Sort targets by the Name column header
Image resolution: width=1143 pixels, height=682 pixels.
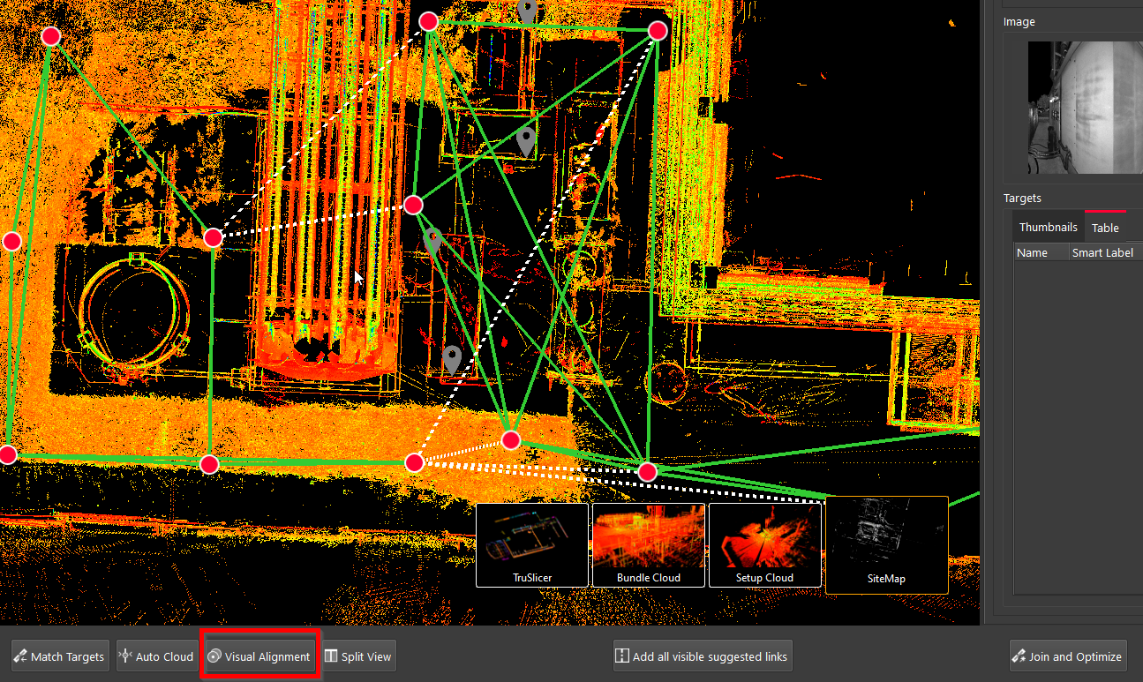tap(1032, 252)
